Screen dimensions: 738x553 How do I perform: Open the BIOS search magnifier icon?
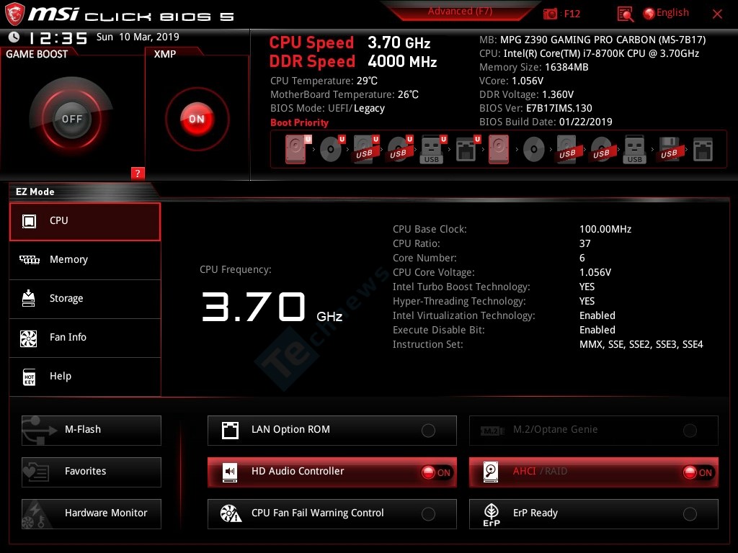tap(626, 14)
